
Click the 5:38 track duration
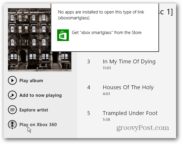pos(106,119)
